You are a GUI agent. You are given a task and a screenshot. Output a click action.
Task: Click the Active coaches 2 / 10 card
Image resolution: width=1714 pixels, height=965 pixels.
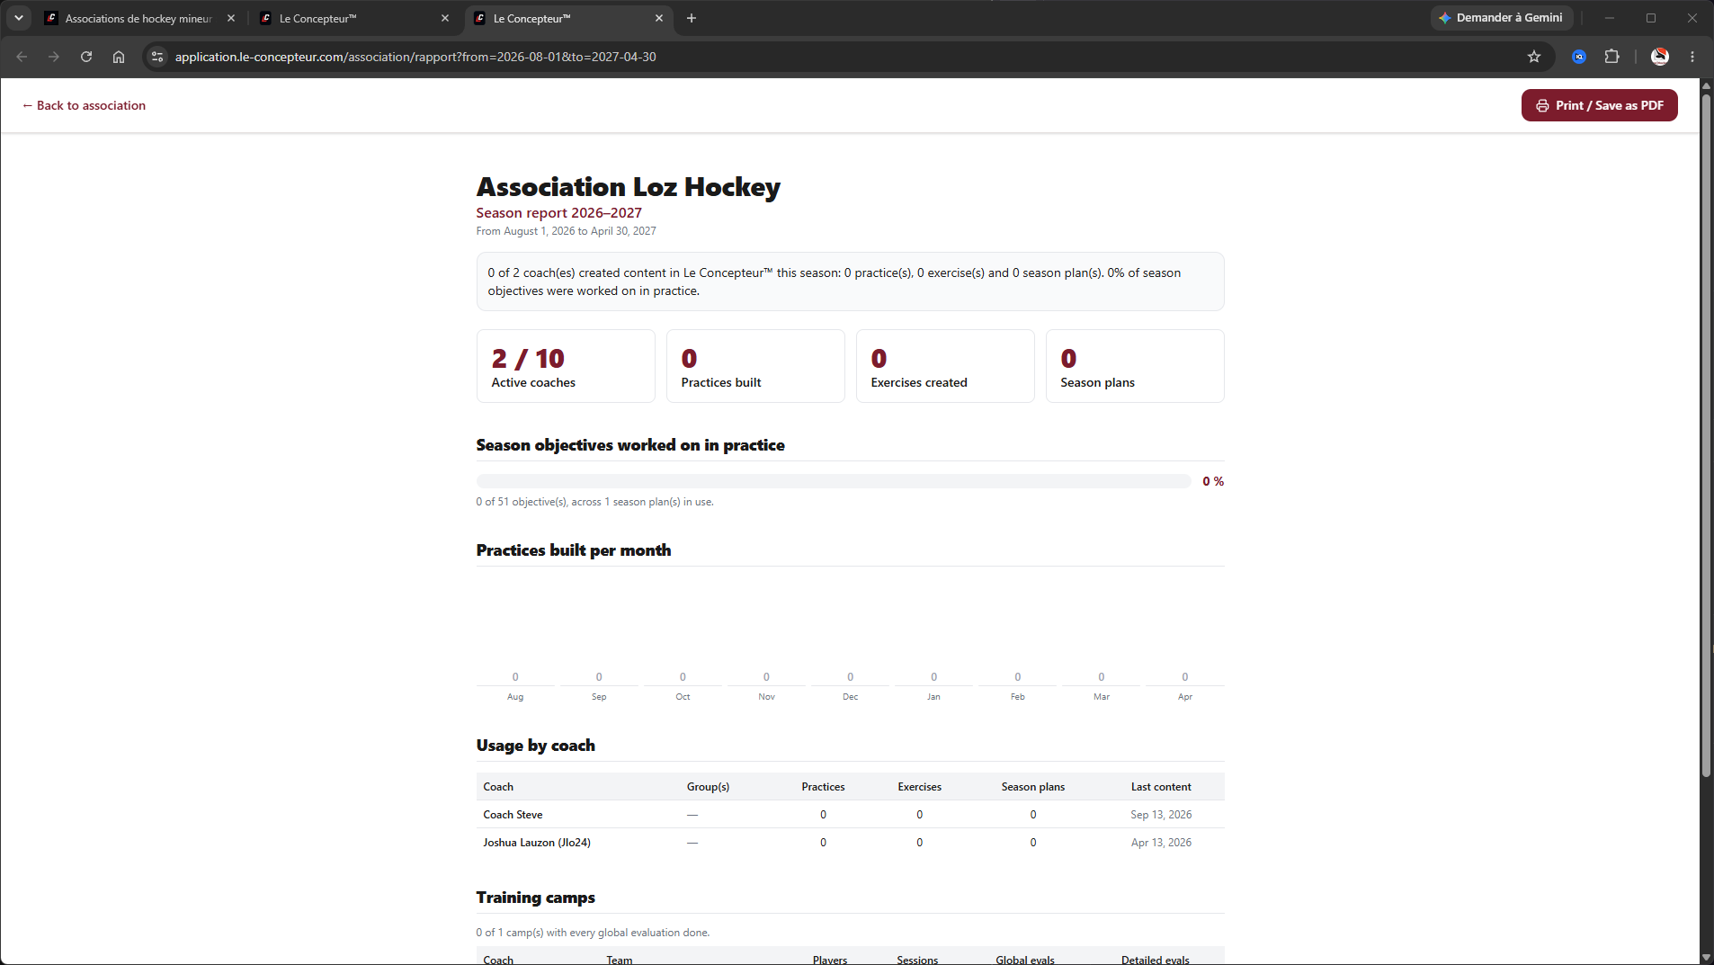point(566,366)
